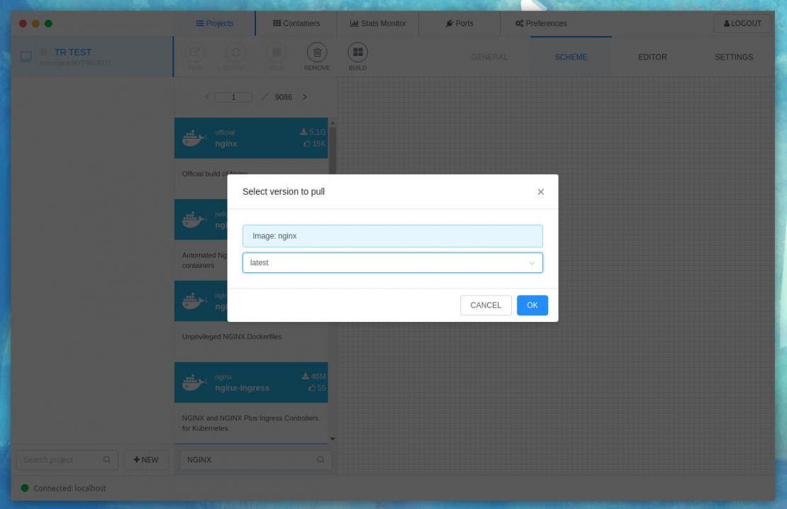Click the search icon in the project search field
This screenshot has height=509, width=787.
107,459
